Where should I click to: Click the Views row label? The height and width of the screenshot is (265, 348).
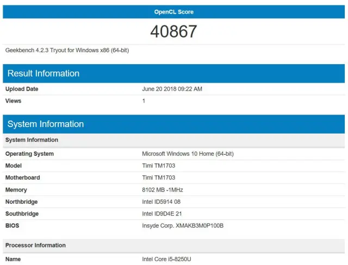click(14, 101)
